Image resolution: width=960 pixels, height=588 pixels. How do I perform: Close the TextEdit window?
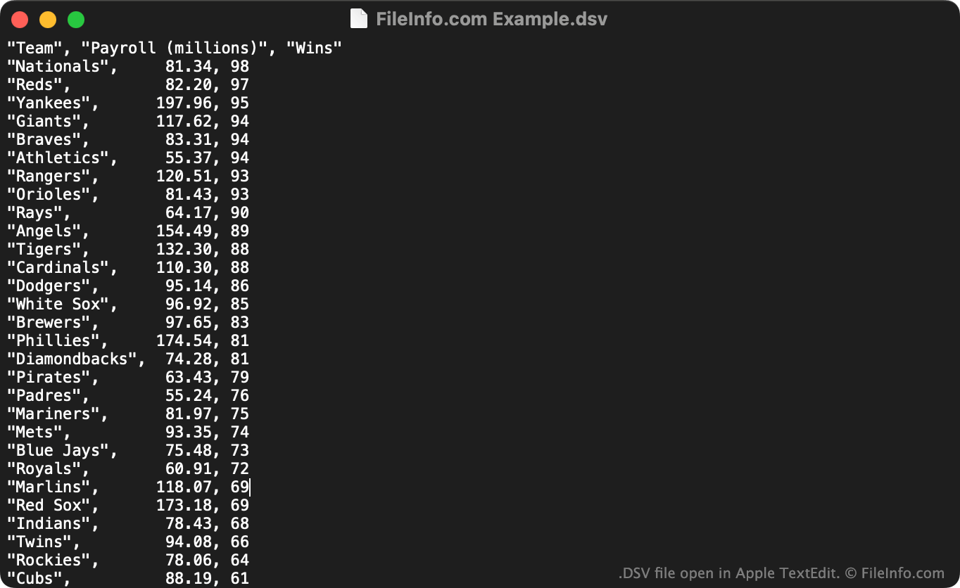(x=20, y=20)
